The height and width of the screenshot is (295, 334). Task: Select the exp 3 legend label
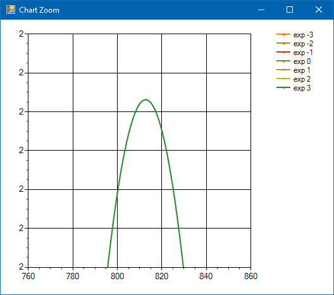click(x=302, y=88)
